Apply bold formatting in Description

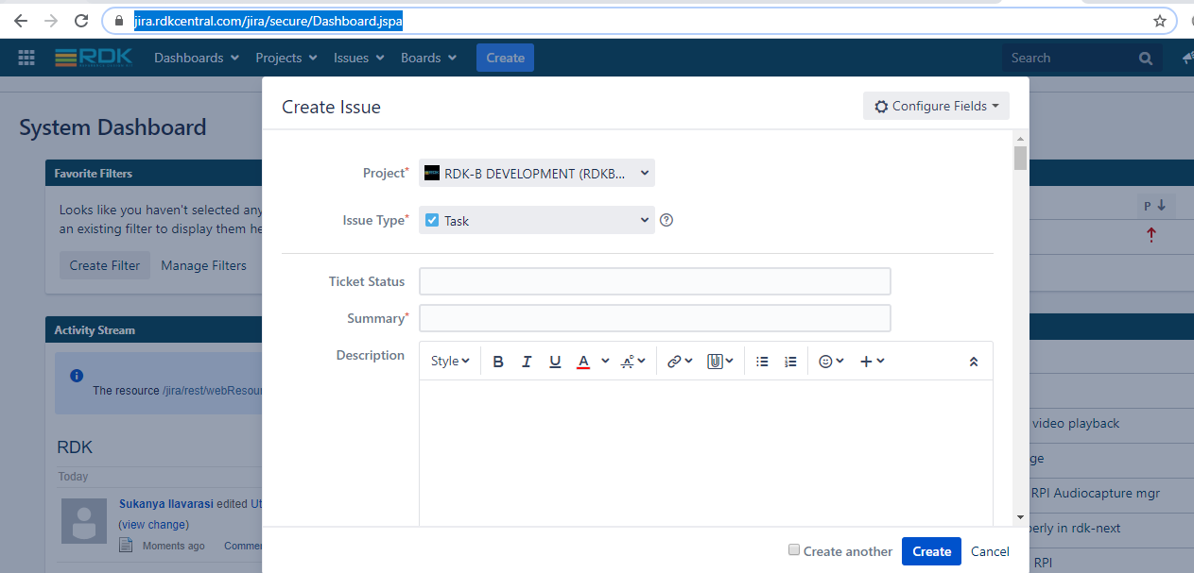point(498,362)
